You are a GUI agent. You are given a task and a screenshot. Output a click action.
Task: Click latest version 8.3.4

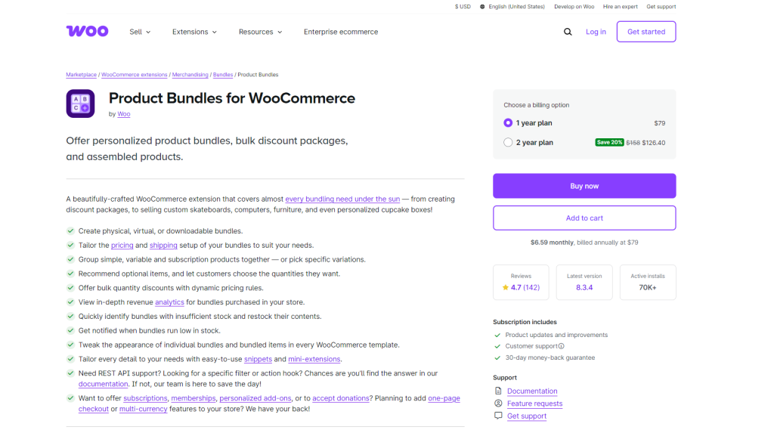click(584, 287)
